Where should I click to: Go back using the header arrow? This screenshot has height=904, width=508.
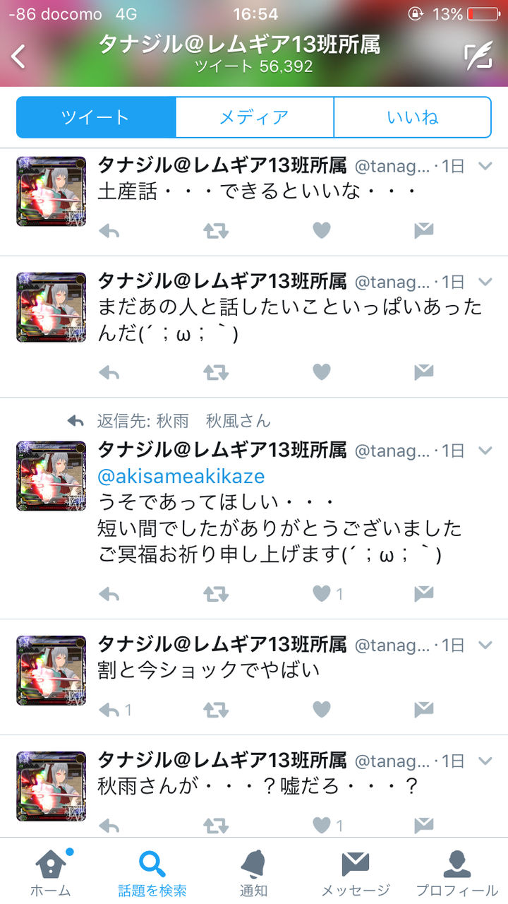tap(19, 56)
